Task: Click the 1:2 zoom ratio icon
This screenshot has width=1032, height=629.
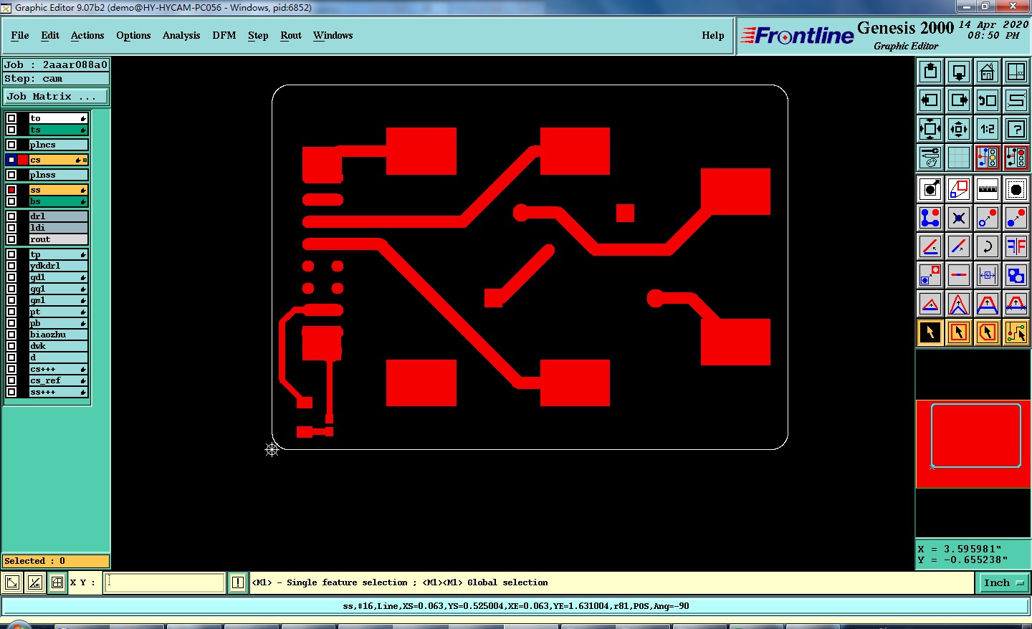Action: click(x=988, y=129)
